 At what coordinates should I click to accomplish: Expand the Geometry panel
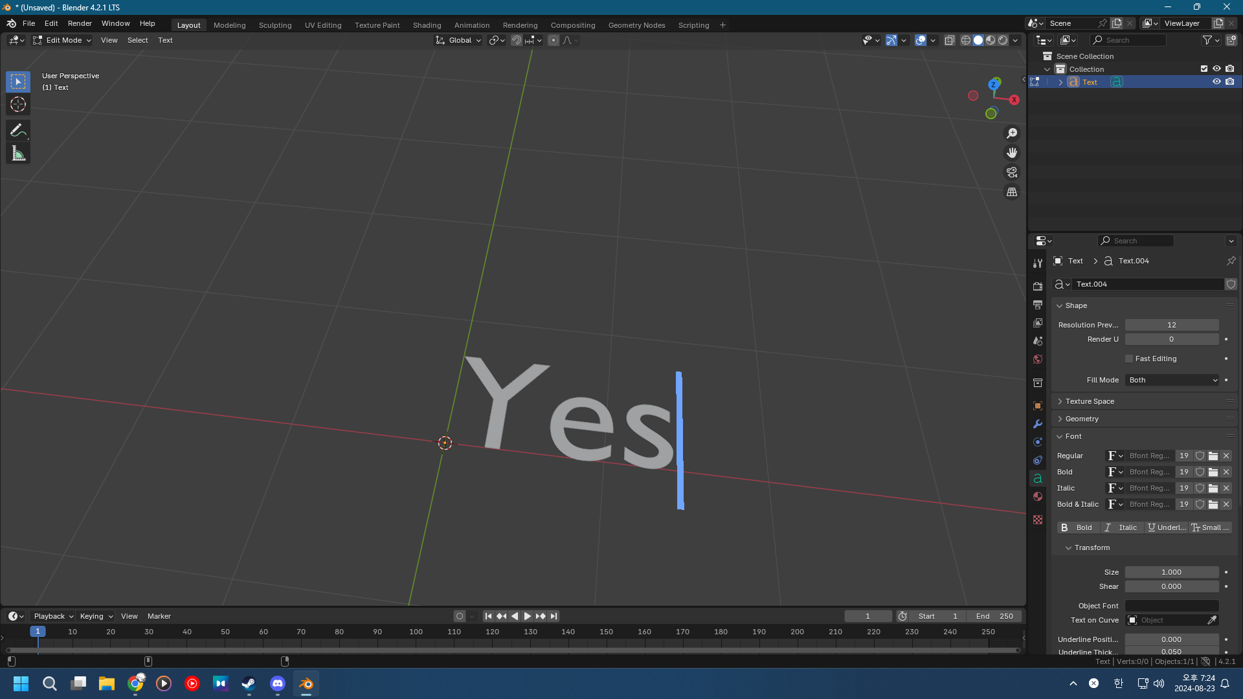[x=1082, y=419]
